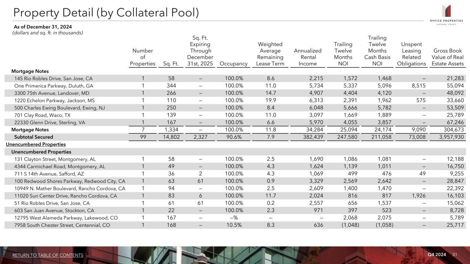This screenshot has width=470, height=264.
Task: Click the Q4 2024 footer label
Action: 437,254
